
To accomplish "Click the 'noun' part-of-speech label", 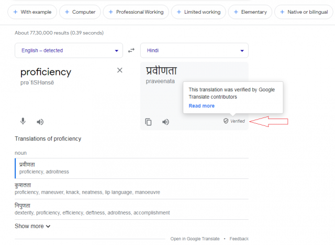I will click(x=20, y=153).
